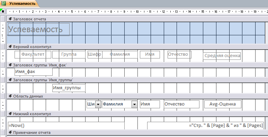Screen dimensions: 268x137
Task: Select the Группа header label
Action: point(69,55)
